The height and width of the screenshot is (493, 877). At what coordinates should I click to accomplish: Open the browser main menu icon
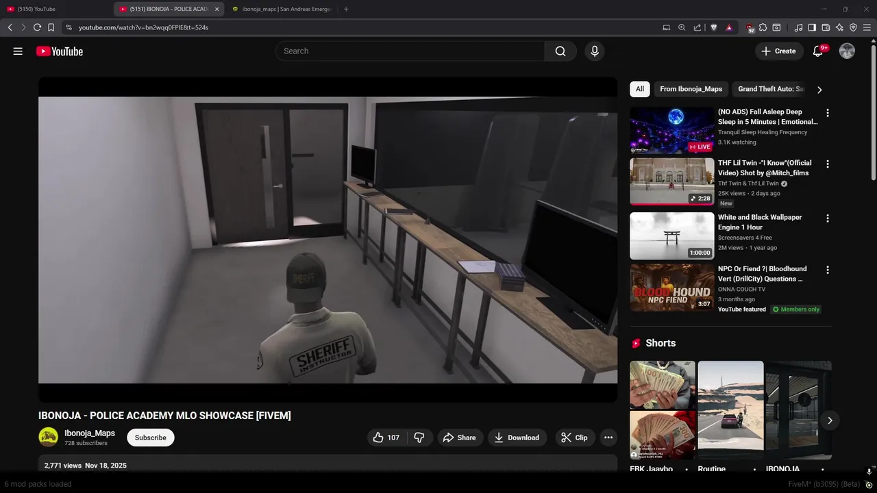point(867,27)
